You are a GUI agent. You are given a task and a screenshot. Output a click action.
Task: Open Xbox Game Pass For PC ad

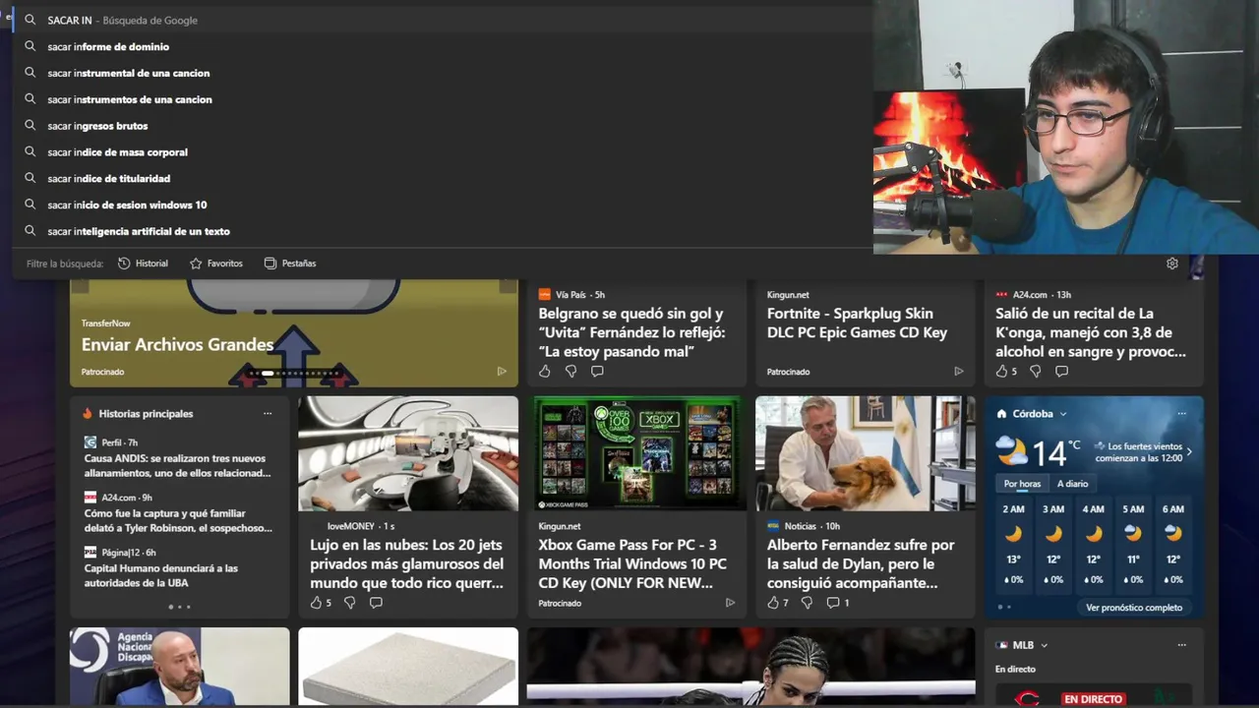632,564
